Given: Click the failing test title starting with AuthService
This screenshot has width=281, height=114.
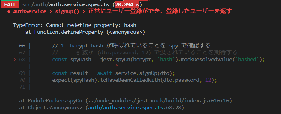Looking at the screenshot, I should click(x=123, y=11).
